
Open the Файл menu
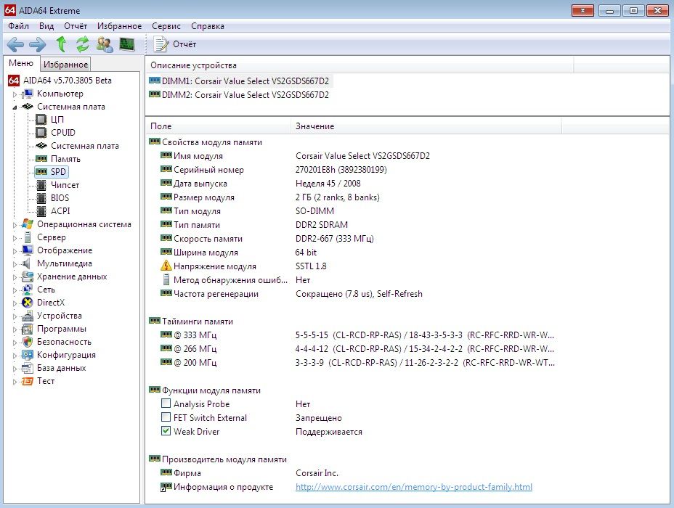18,26
